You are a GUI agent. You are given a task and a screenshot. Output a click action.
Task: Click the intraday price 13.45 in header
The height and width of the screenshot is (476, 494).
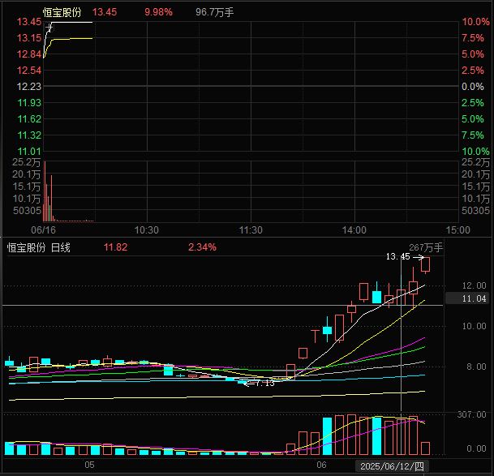(105, 12)
